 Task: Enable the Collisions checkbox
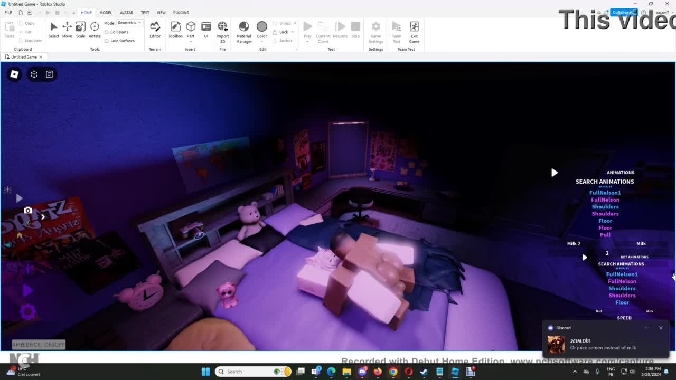[107, 32]
